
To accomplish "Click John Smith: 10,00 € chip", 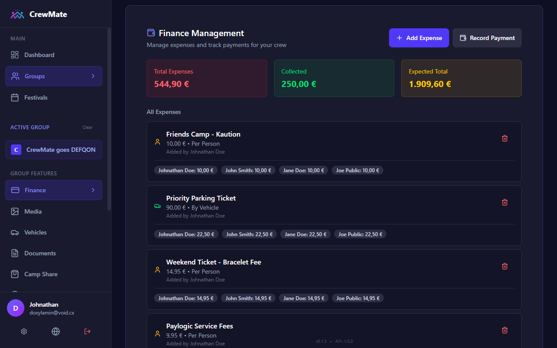I will click(248, 171).
